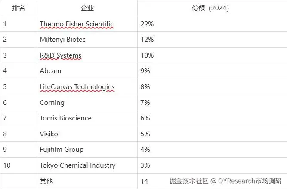Click the rank 5 number cell
The height and width of the screenshot is (190, 287).
(5, 87)
